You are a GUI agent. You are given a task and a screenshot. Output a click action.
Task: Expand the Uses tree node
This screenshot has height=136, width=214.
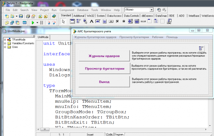(5, 47)
